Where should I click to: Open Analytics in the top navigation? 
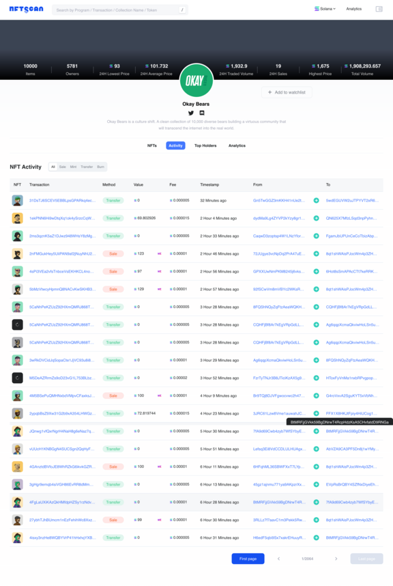354,9
